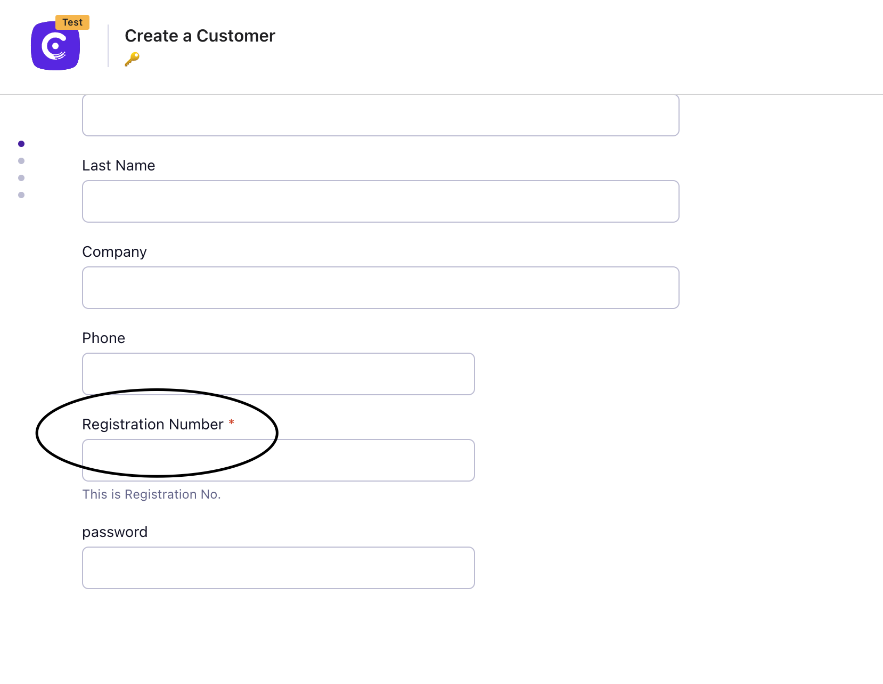Click the purple Chargebee logo icon

coord(55,47)
